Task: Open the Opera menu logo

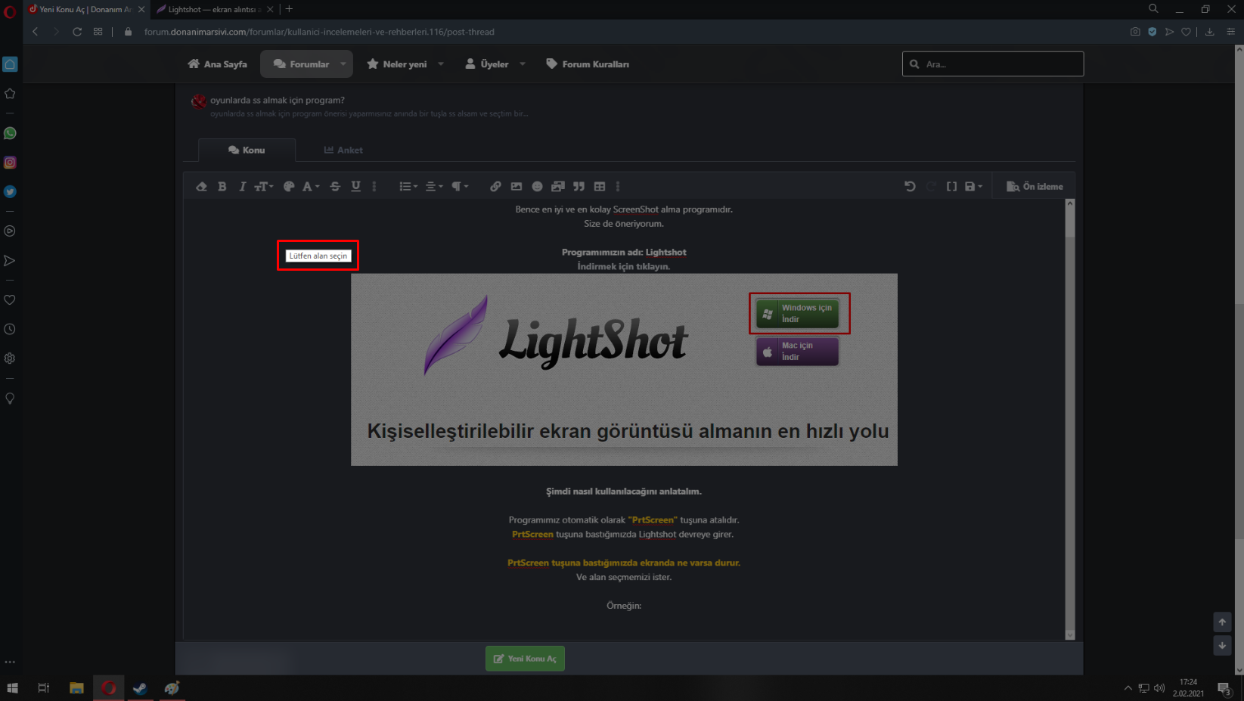Action: [x=10, y=12]
